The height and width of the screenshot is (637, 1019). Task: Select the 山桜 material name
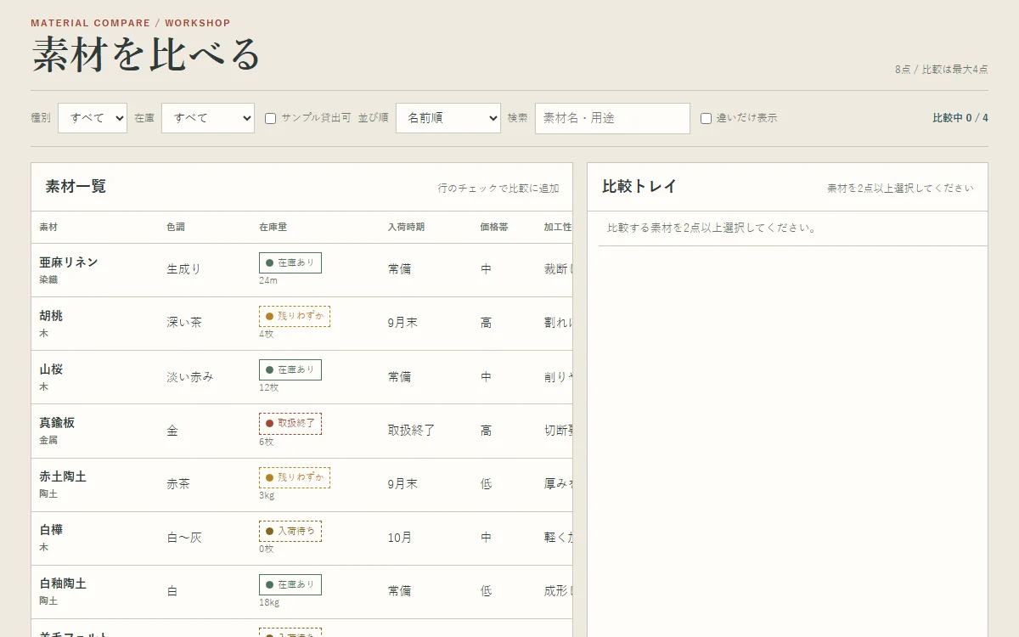point(51,369)
